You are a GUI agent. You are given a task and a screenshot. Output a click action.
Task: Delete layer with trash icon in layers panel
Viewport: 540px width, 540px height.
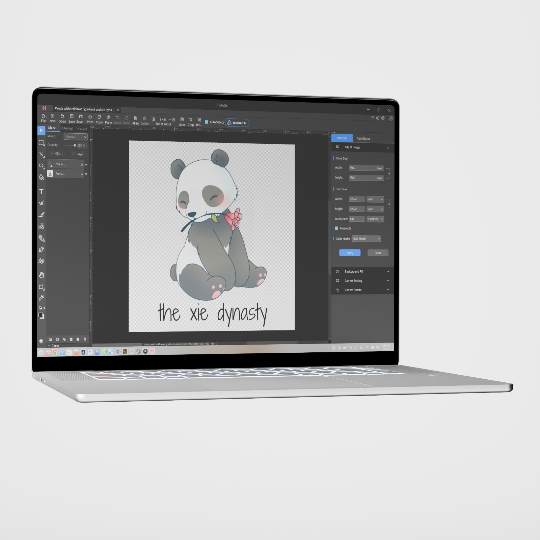[x=85, y=339]
